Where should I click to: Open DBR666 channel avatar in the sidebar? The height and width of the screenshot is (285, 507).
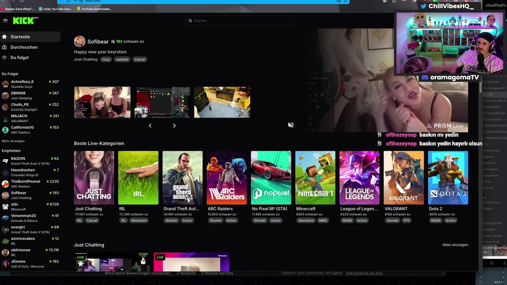coord(5,95)
